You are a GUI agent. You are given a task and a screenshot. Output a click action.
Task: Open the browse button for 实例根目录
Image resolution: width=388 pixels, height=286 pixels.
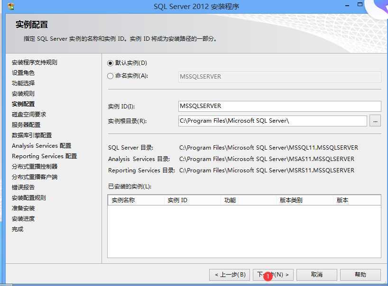[375, 121]
